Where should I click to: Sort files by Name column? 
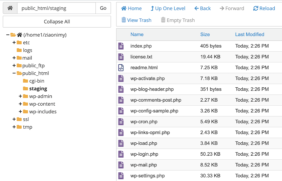click(x=137, y=34)
